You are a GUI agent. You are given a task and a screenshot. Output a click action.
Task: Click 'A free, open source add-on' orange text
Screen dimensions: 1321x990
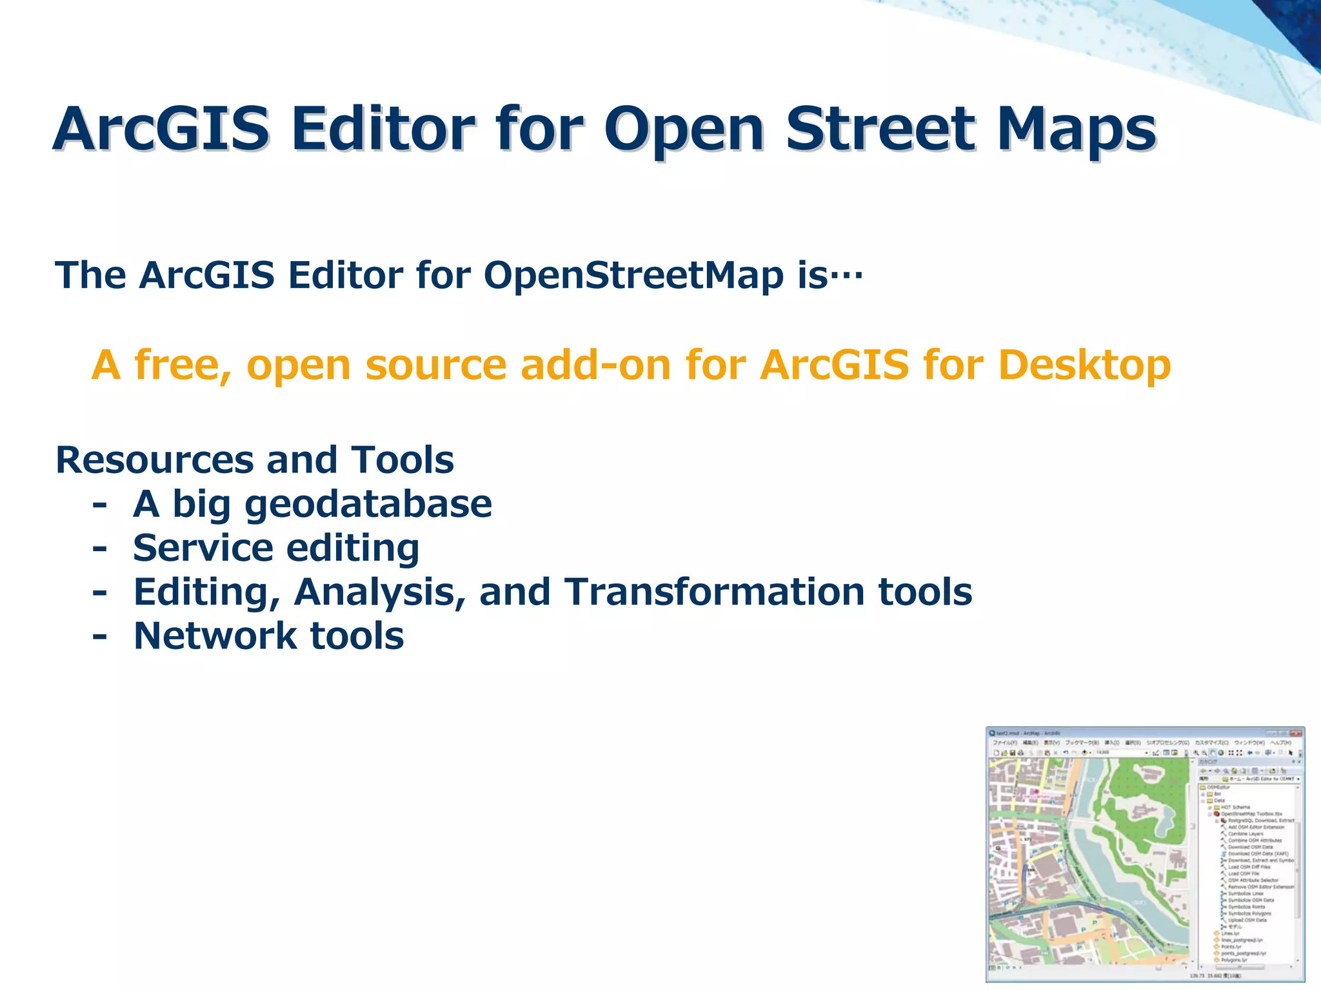(381, 365)
